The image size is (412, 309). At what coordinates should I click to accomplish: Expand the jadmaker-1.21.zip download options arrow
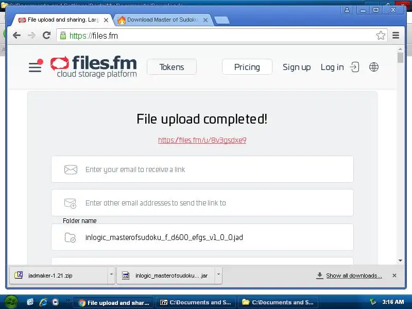(111, 275)
